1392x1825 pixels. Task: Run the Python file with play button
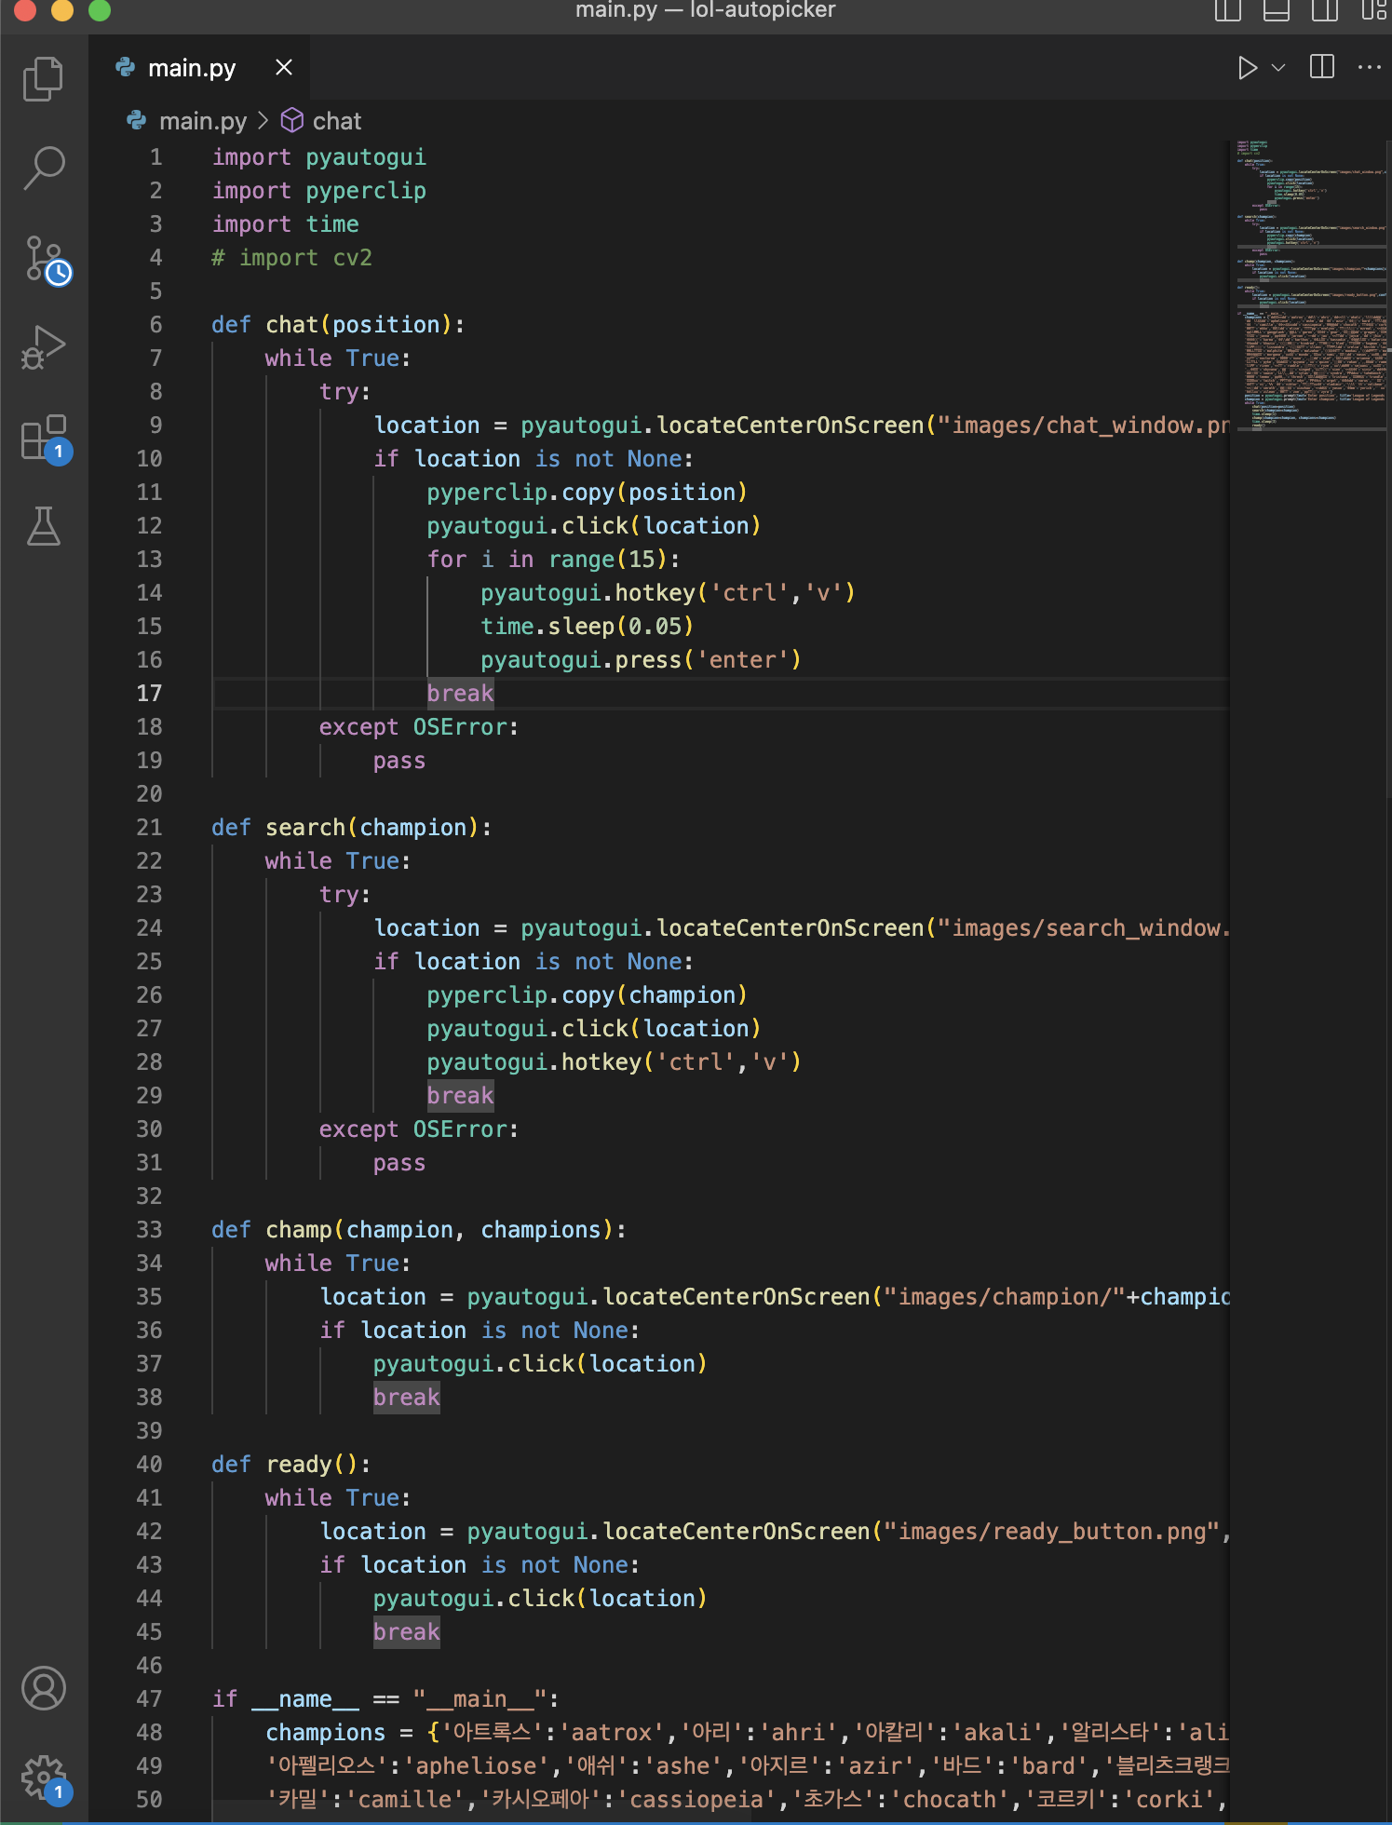pos(1247,67)
